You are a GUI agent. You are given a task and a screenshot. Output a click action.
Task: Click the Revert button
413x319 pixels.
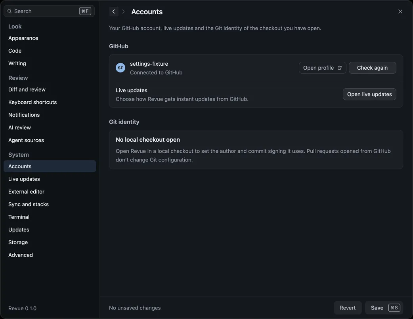tap(348, 308)
